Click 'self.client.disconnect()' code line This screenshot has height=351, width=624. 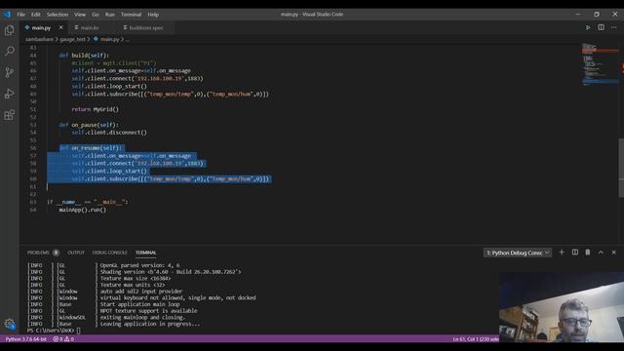(109, 133)
